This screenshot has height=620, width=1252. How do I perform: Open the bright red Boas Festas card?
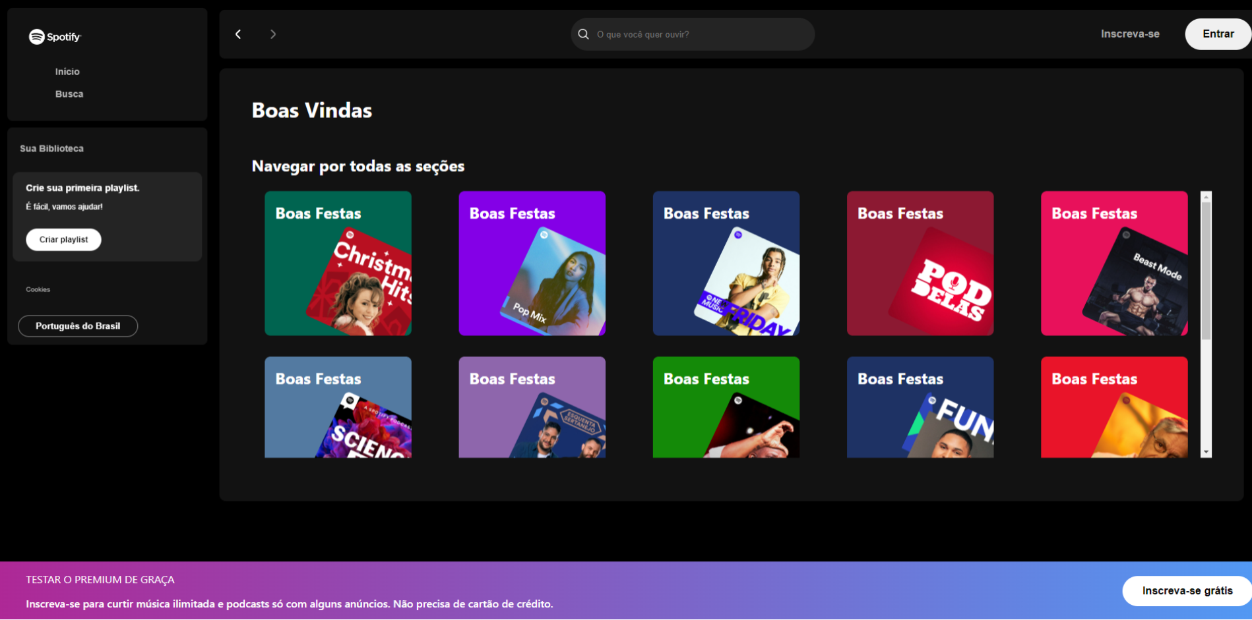[x=1114, y=407]
